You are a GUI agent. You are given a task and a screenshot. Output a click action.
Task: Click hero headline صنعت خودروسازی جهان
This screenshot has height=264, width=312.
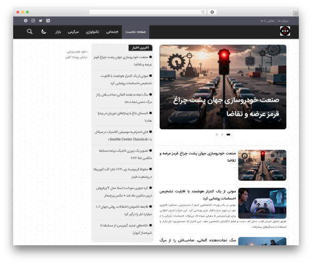pyautogui.click(x=226, y=107)
